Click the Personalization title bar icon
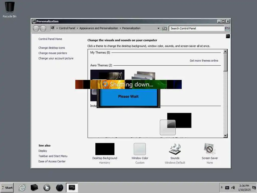 (34, 21)
